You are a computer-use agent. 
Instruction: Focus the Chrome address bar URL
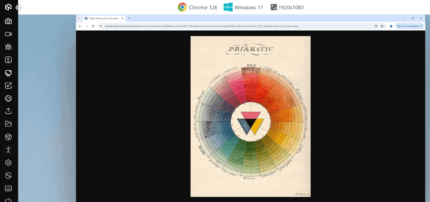pyautogui.click(x=201, y=26)
